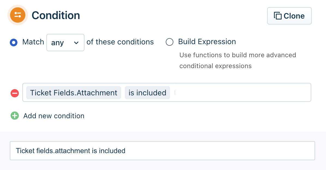The height and width of the screenshot is (182, 326).
Task: Click the Match label text
Action: click(33, 42)
